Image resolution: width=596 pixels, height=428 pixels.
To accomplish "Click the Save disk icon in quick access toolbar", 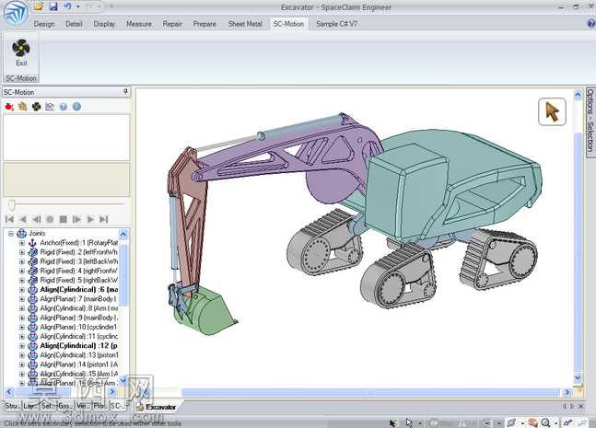I will click(53, 6).
